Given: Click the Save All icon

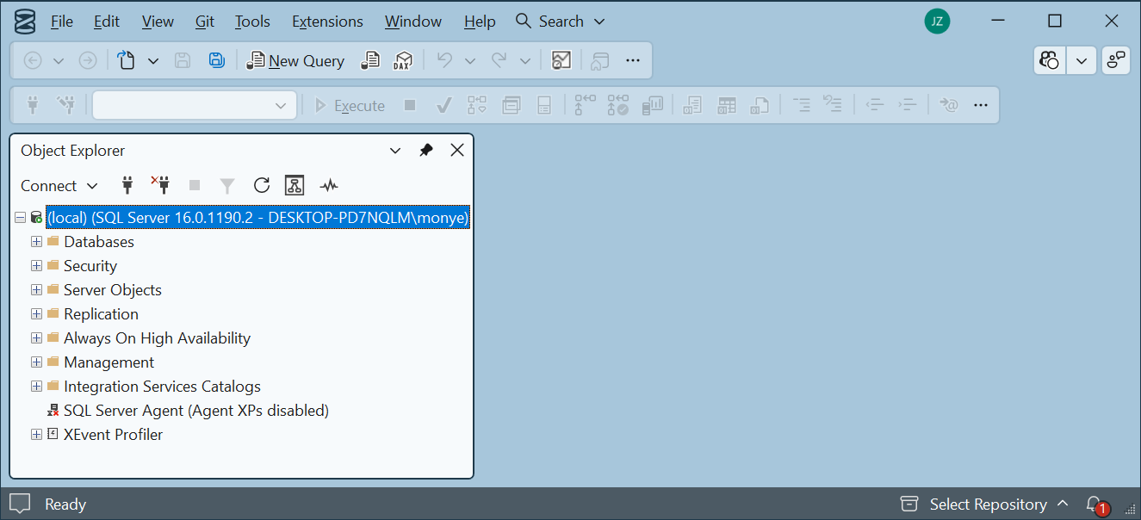Looking at the screenshot, I should pyautogui.click(x=217, y=60).
